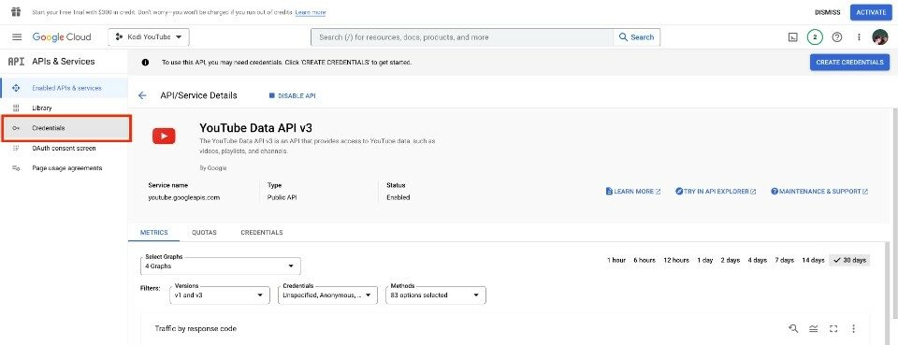This screenshot has height=345, width=898.
Task: Select 4 days time range
Action: click(757, 260)
